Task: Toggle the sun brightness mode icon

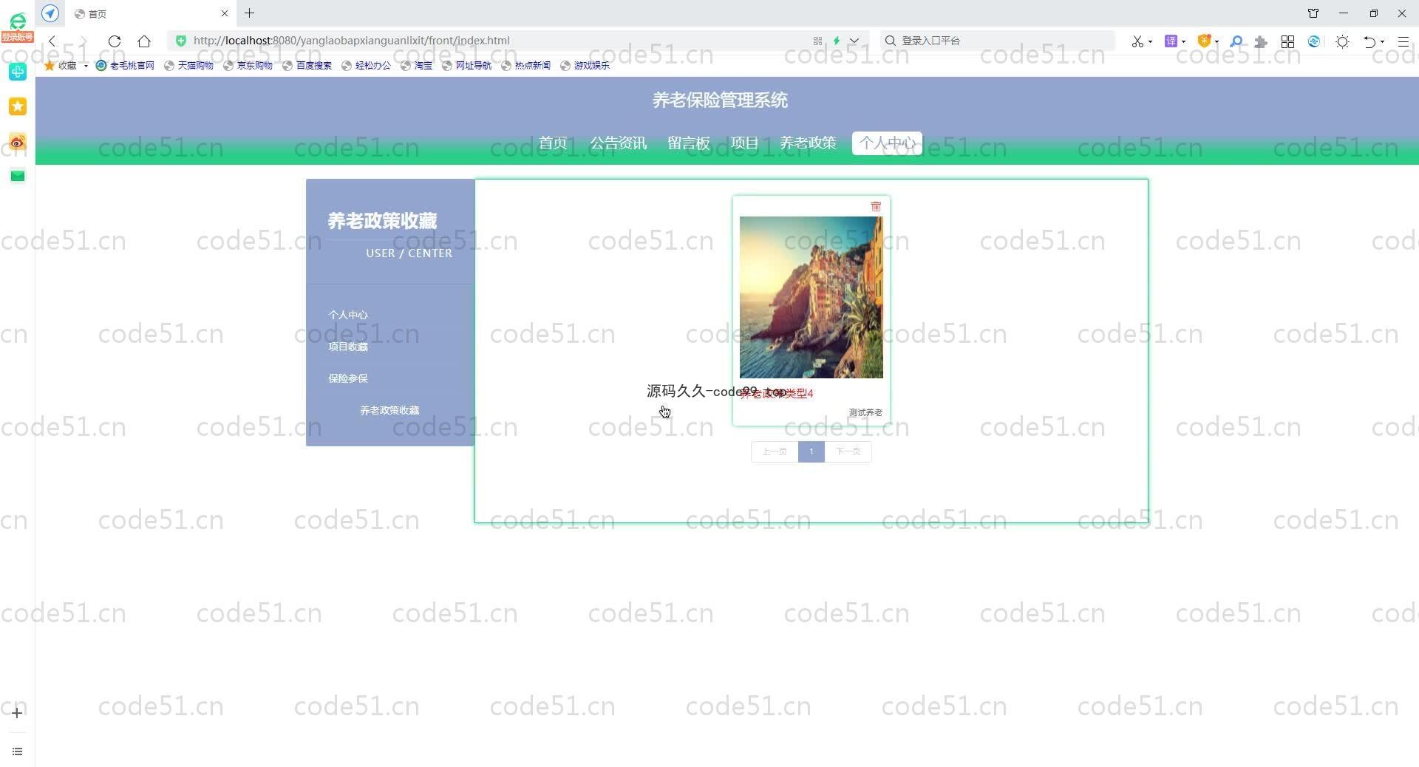Action: [x=1343, y=41]
